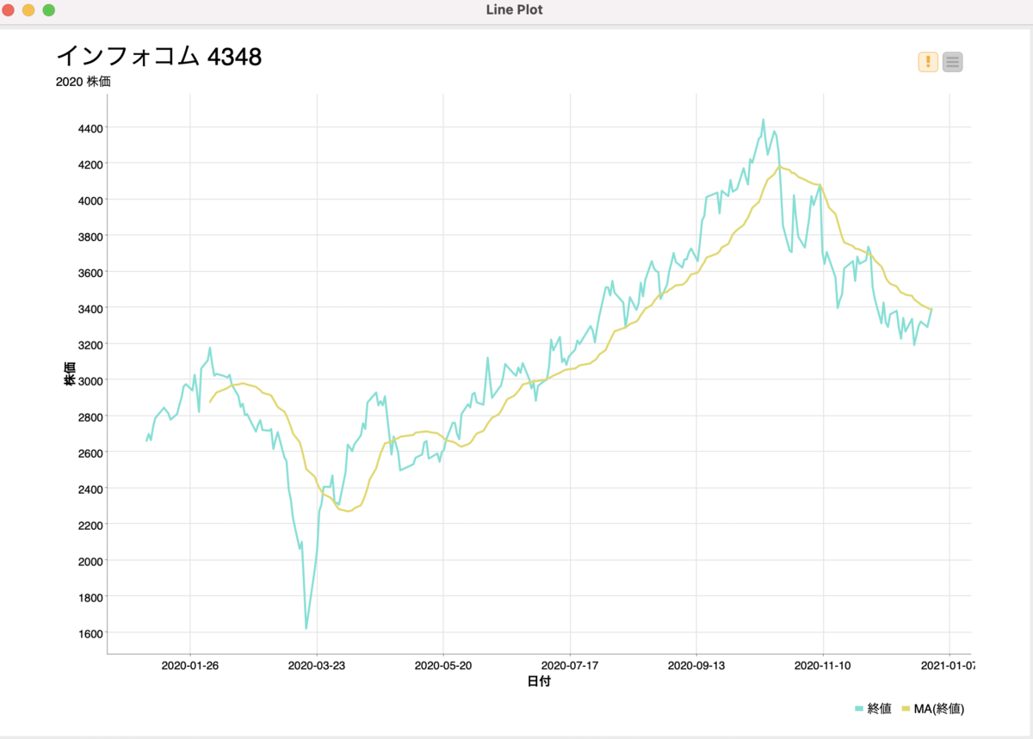Click the yellow MA(終値) legend color marker
Screen dimensions: 1033x739
(905, 709)
